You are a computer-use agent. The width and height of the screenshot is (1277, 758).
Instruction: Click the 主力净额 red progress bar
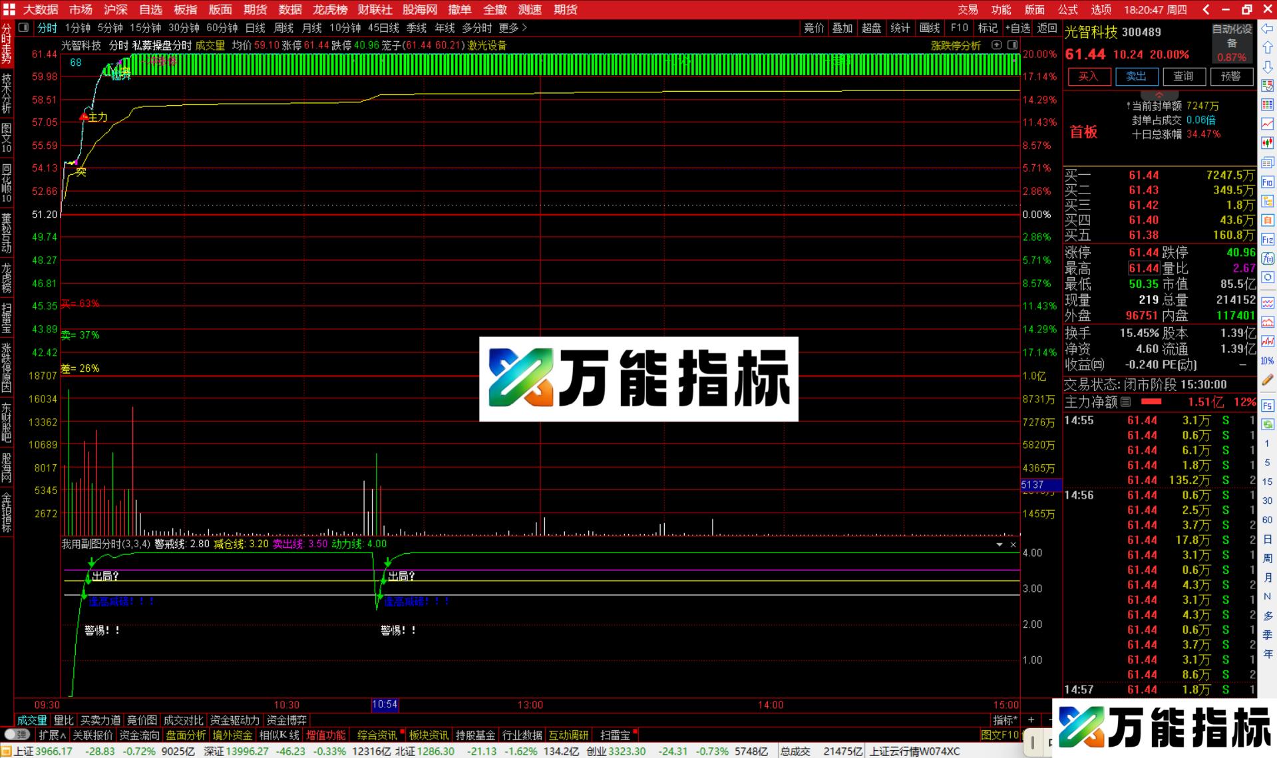pyautogui.click(x=1151, y=402)
